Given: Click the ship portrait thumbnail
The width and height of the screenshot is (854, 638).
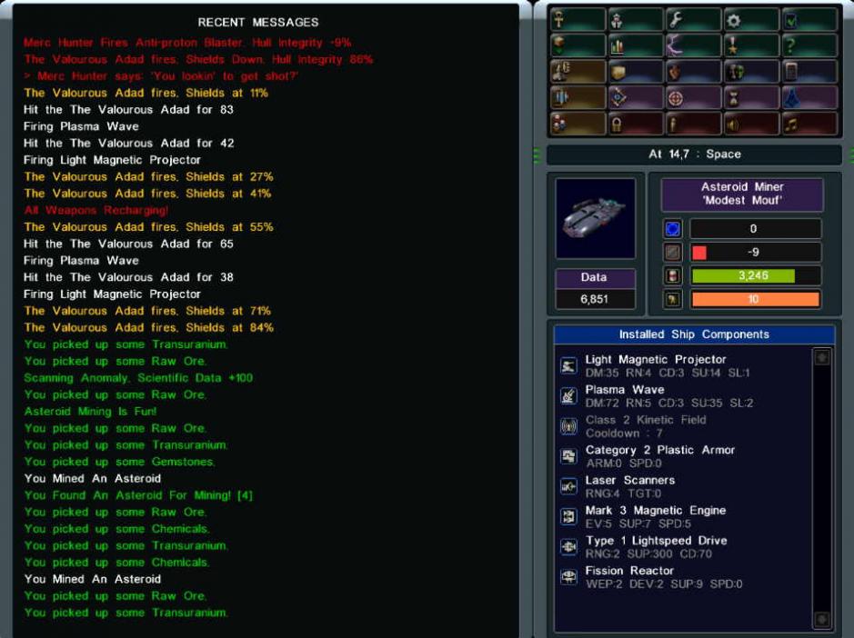Looking at the screenshot, I should pos(595,218).
